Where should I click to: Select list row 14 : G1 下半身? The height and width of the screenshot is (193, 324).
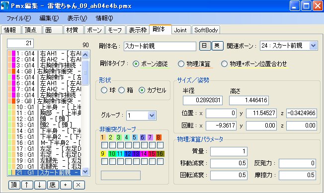pos(45,131)
